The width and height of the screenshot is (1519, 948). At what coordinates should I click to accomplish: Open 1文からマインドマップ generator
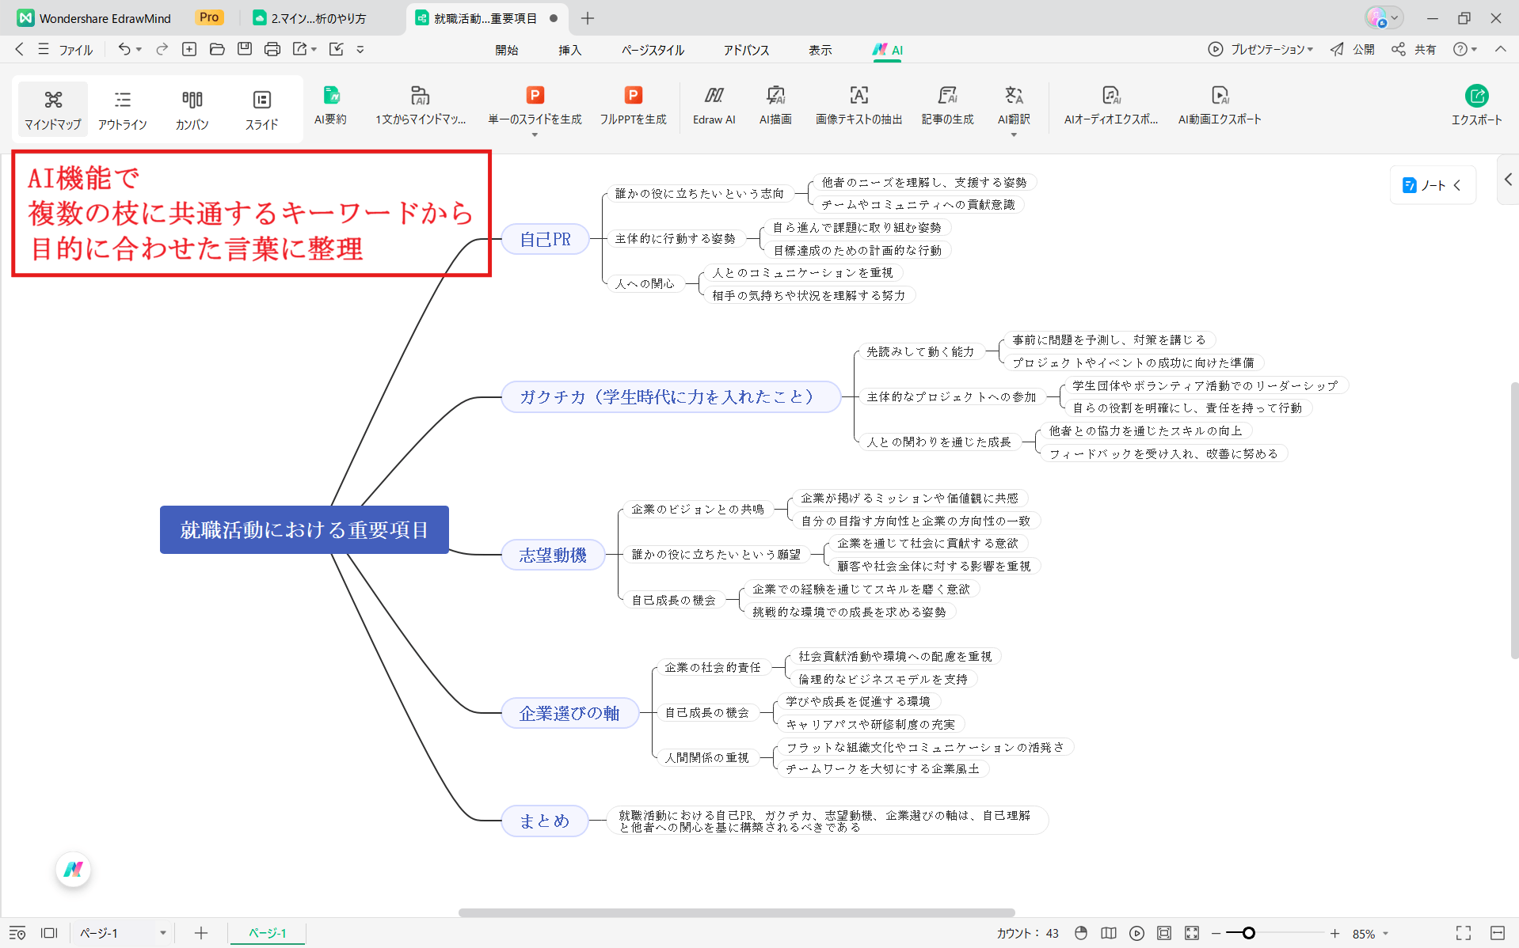[421, 106]
